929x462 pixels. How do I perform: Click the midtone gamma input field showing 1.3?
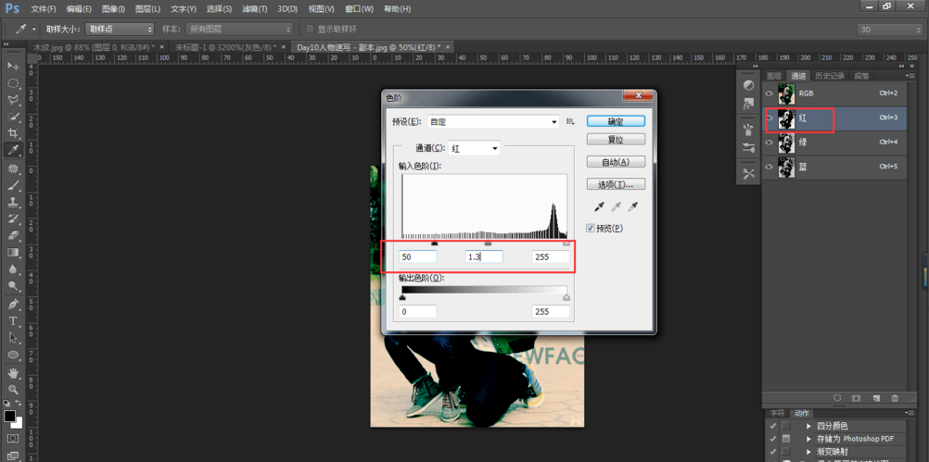tap(483, 256)
